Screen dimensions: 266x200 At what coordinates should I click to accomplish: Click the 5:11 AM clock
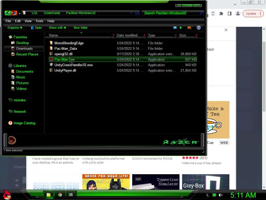coord(243,195)
